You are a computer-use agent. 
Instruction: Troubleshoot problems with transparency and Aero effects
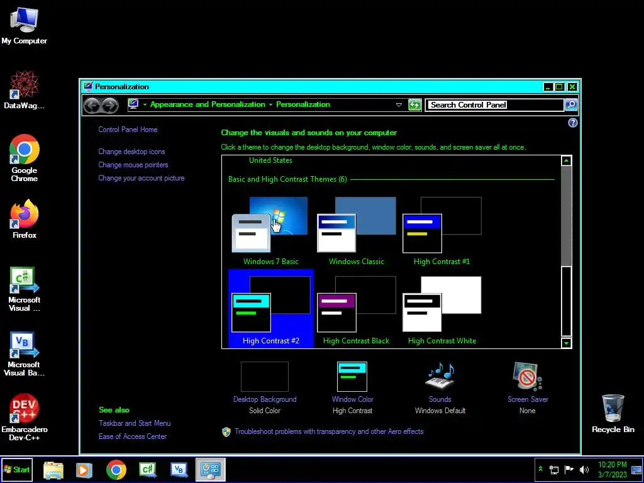[329, 431]
